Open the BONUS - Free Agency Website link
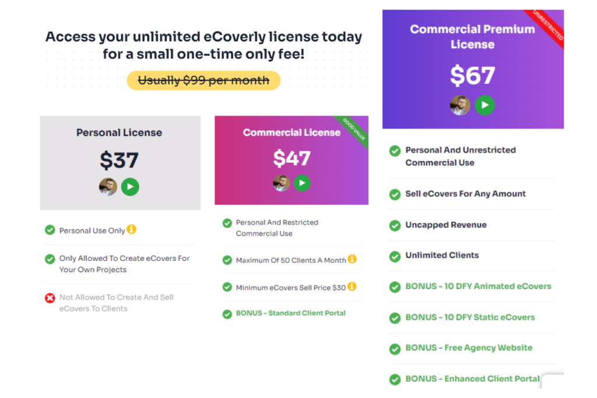Image resolution: width=597 pixels, height=398 pixels. pyautogui.click(x=470, y=347)
